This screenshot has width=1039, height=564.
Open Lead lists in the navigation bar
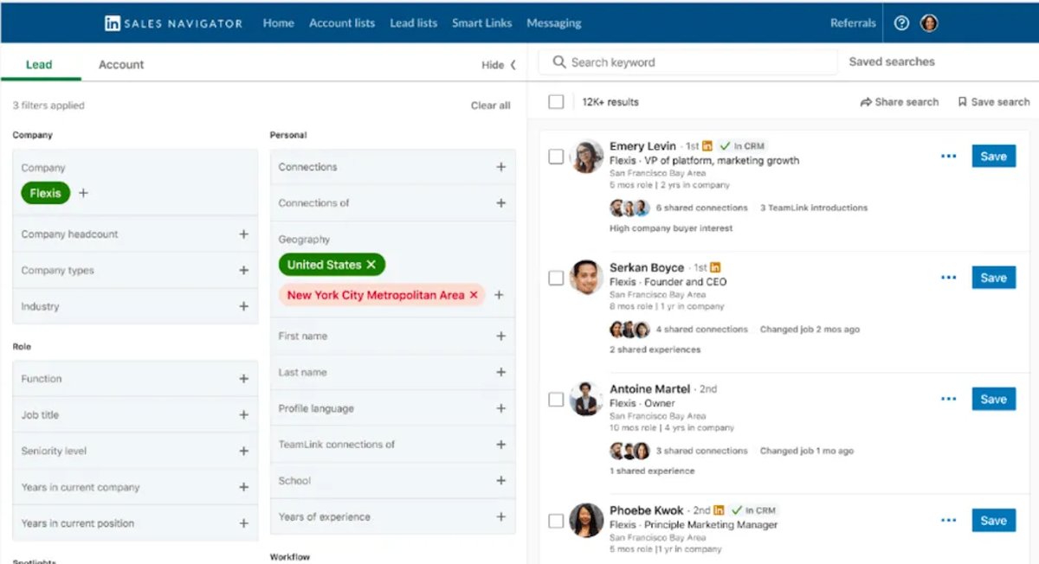tap(413, 23)
